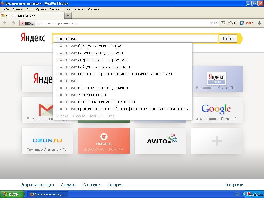
Task: Open Загрузки link at bottom
Action: [x=69, y=185]
